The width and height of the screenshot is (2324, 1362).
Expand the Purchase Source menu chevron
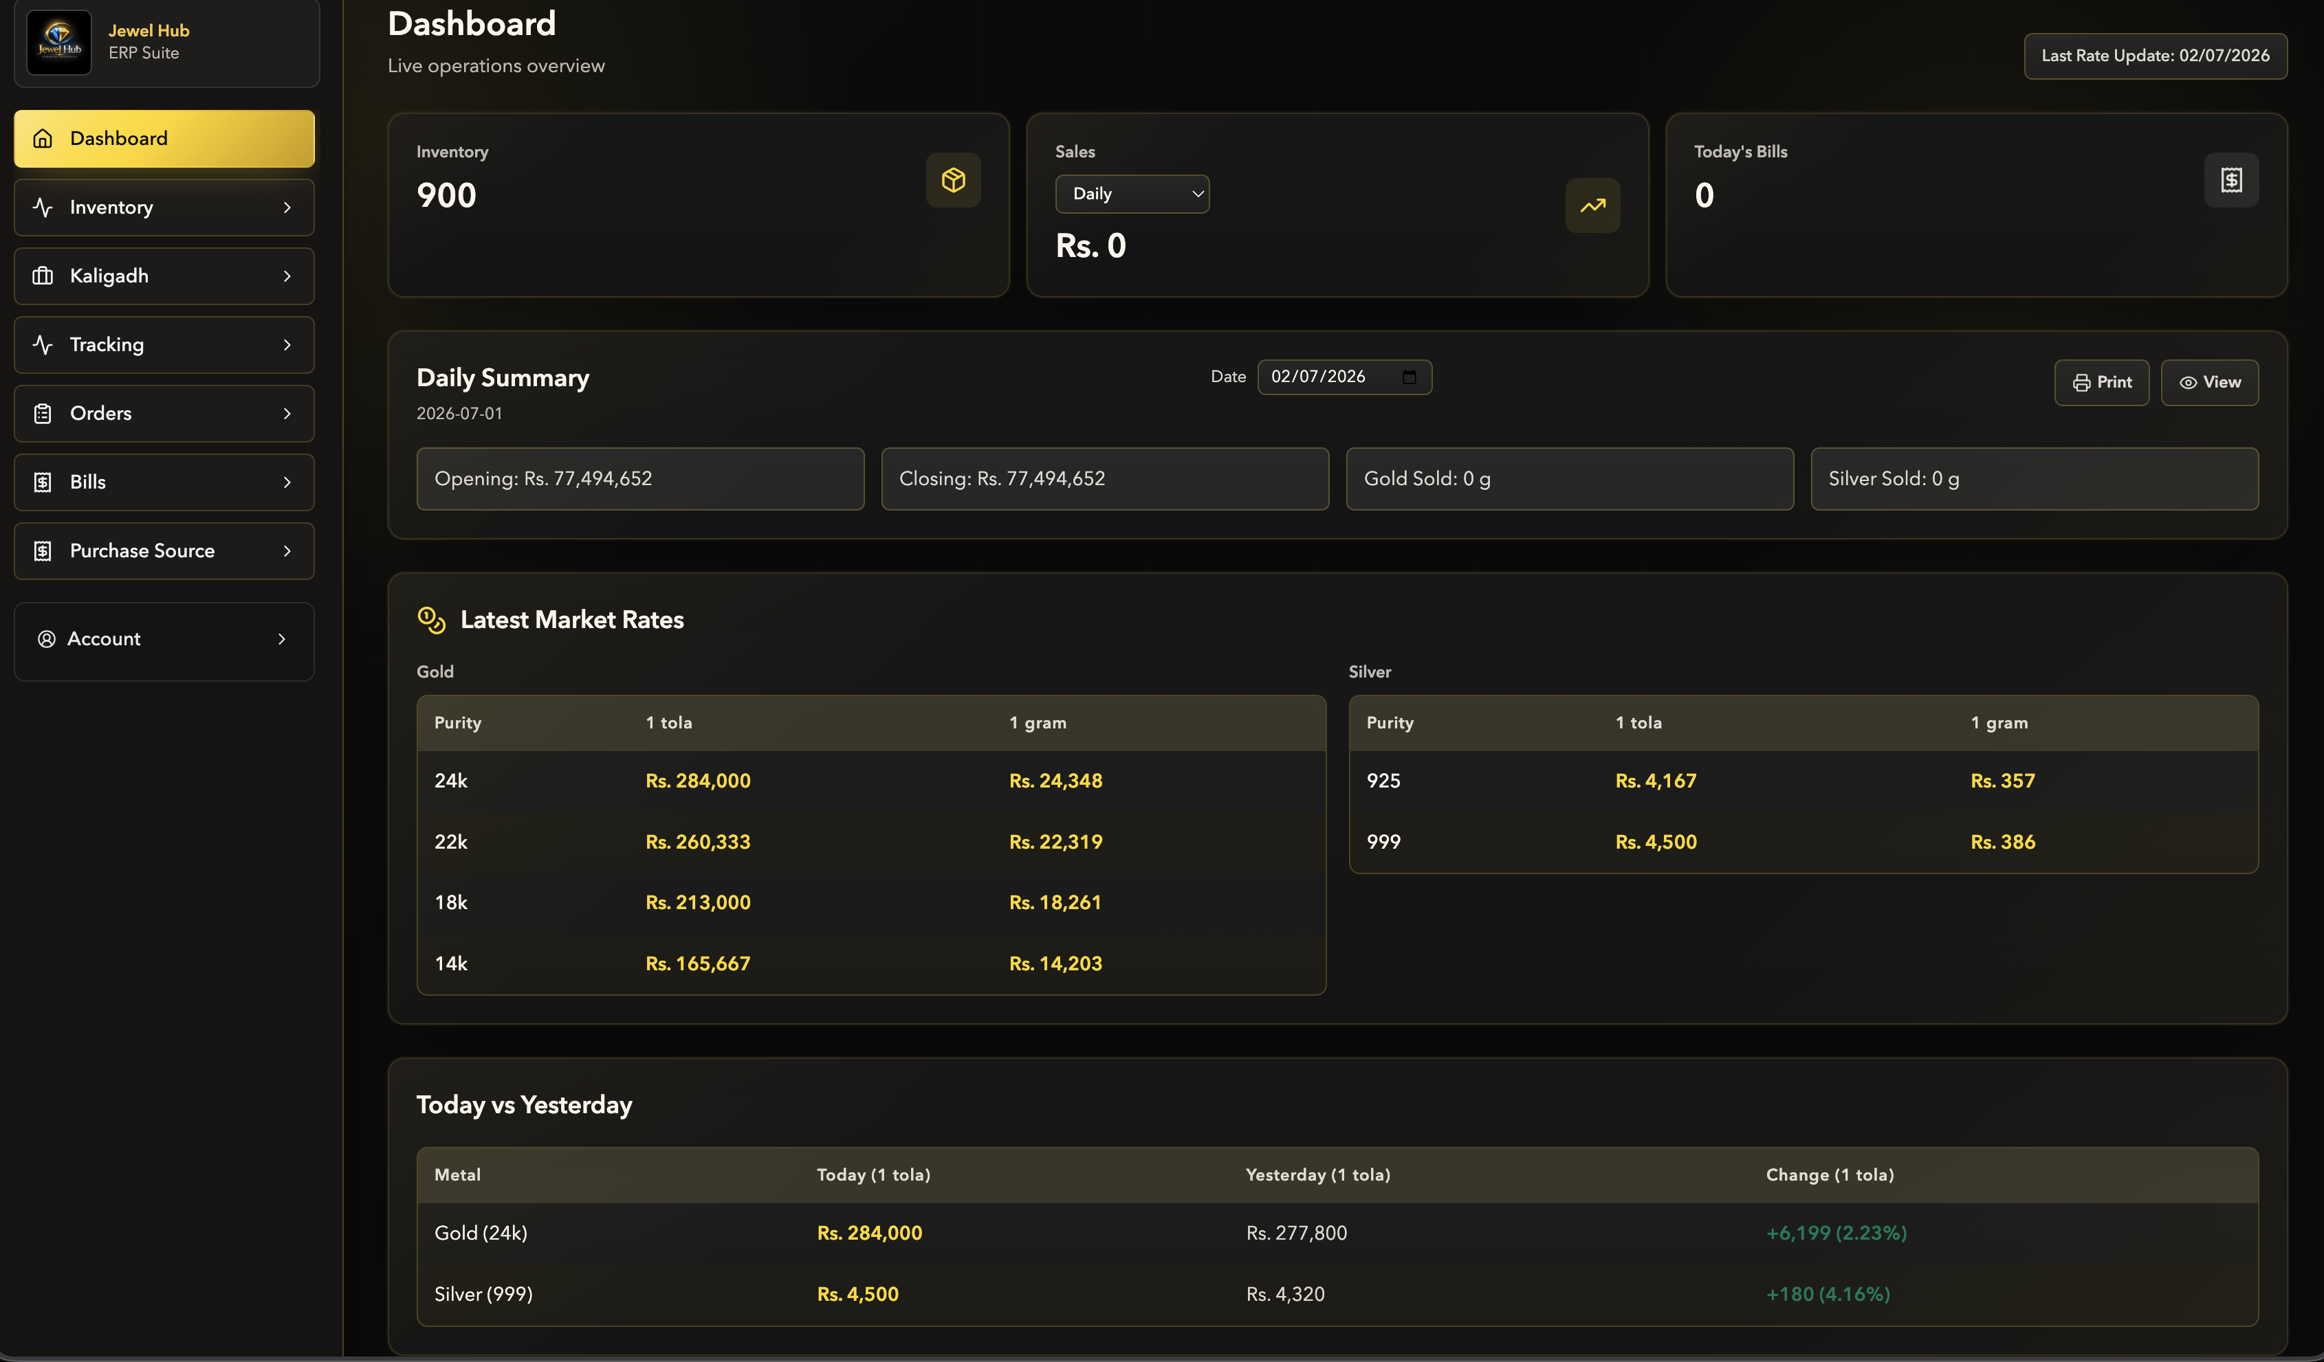(287, 551)
